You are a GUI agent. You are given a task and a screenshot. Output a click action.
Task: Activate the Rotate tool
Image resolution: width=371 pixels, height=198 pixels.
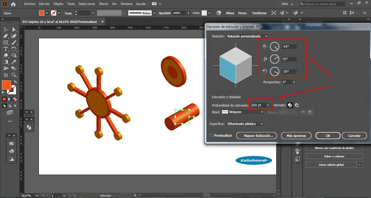click(14, 49)
